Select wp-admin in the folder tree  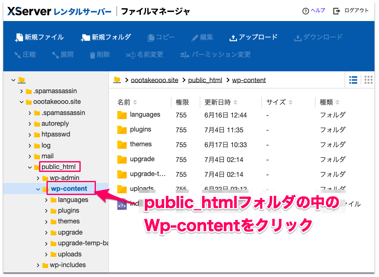coord(64,178)
